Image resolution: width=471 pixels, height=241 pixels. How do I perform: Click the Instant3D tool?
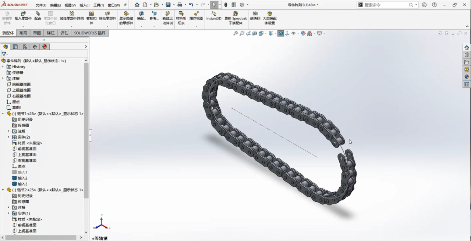coord(214,16)
